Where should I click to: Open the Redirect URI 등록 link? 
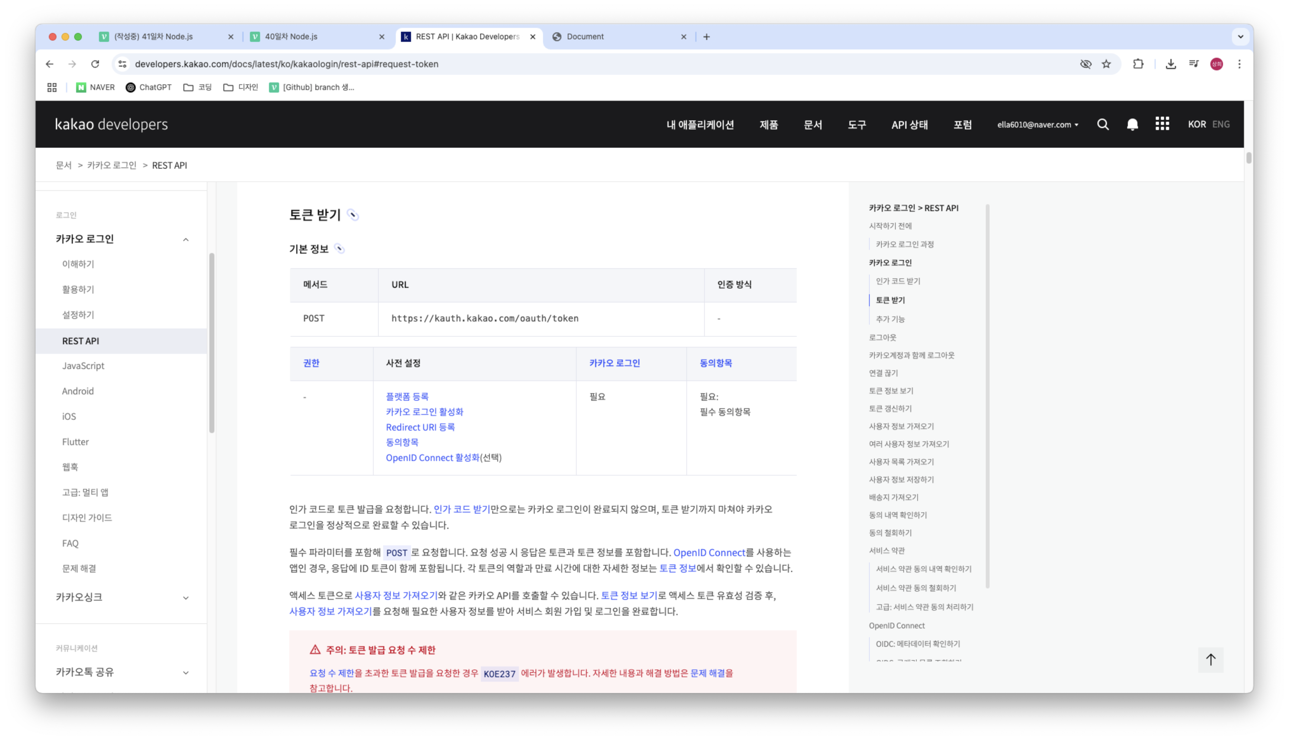(x=420, y=427)
